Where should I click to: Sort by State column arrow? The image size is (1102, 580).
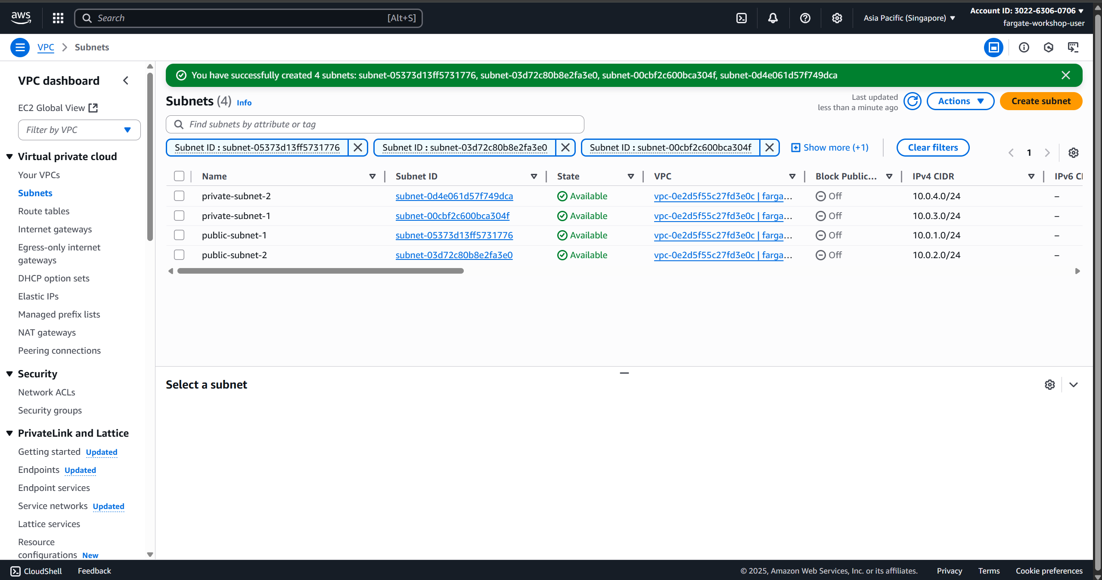click(631, 176)
